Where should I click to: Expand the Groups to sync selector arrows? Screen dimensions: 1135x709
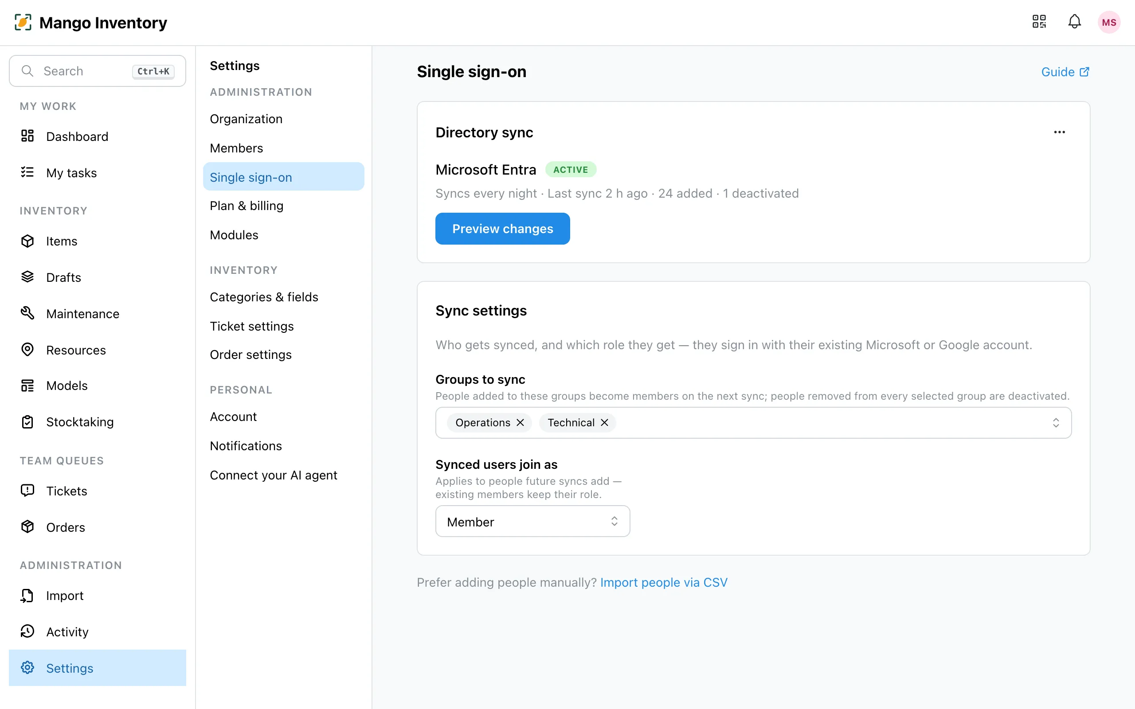pyautogui.click(x=1056, y=422)
